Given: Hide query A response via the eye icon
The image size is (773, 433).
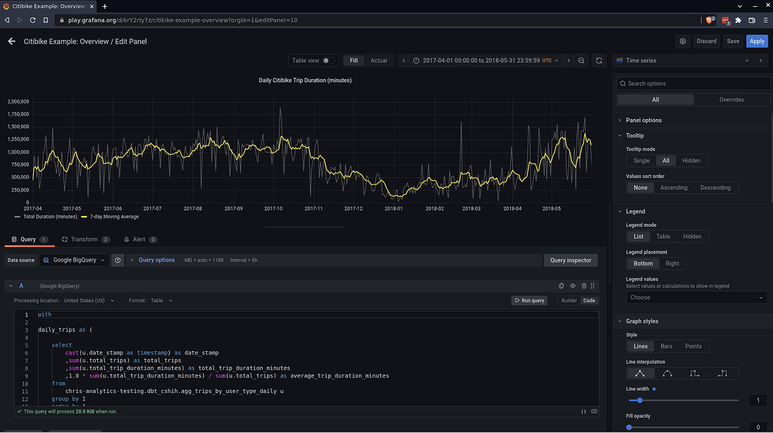Looking at the screenshot, I should 573,286.
